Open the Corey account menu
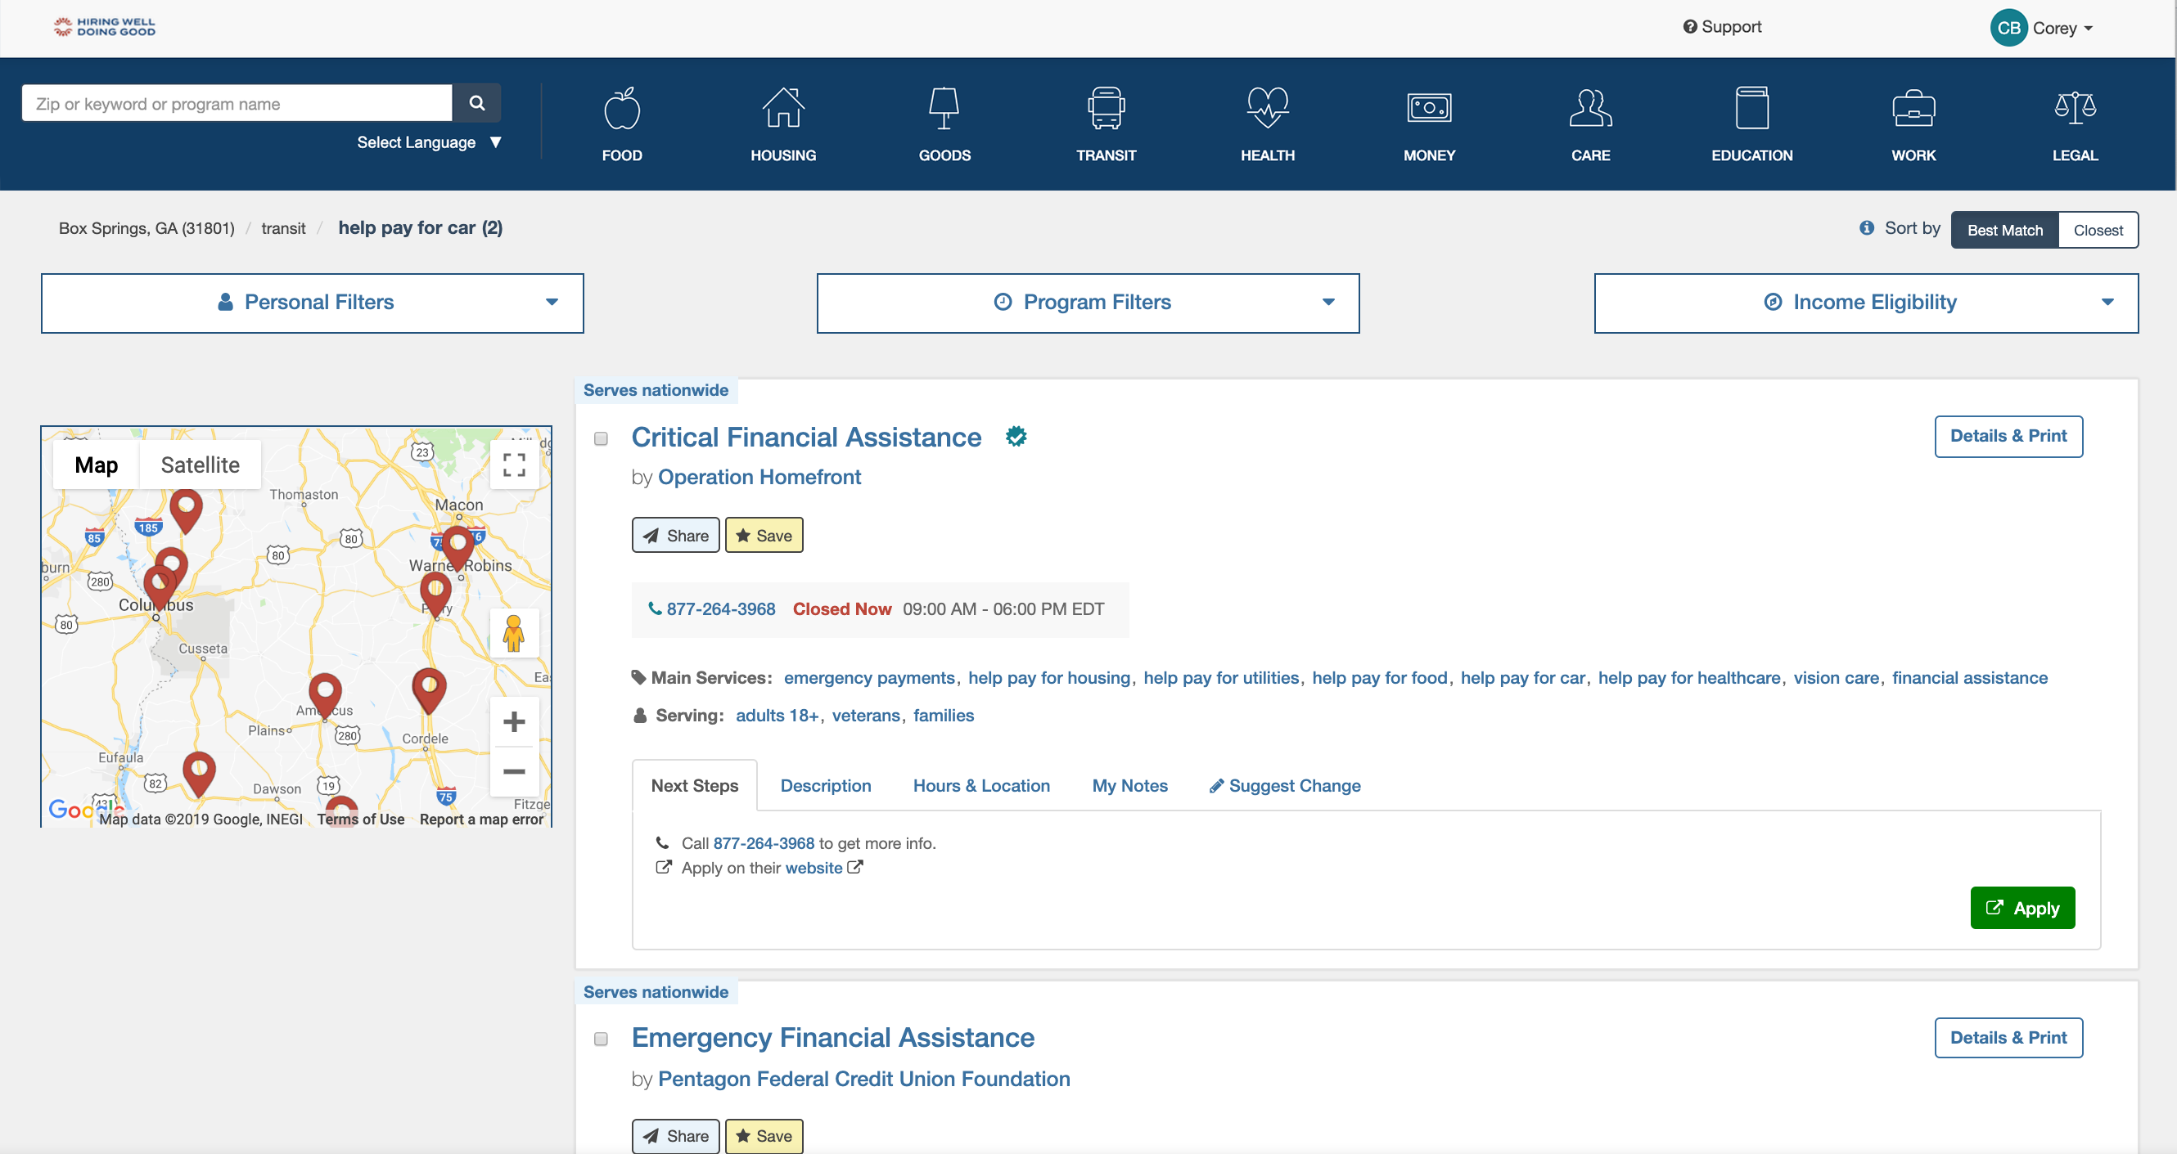This screenshot has width=2177, height=1154. tap(2063, 28)
